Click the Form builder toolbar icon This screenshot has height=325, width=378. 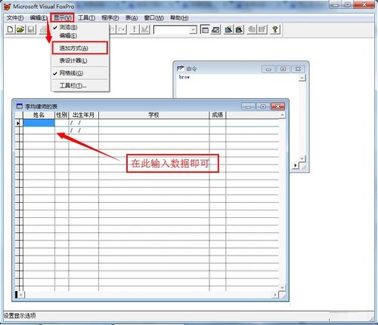(228, 29)
